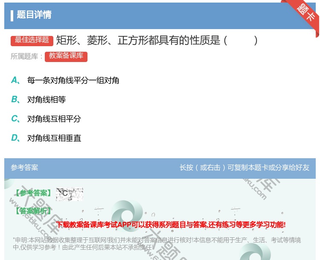Click the 长按（或右击）可复制本题卡 hint
Image resolution: width=320 pixels, height=260 pixels.
tap(244, 168)
